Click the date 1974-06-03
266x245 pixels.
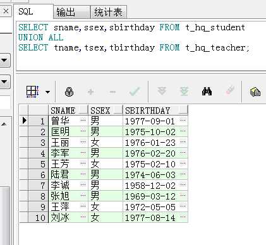[x=150, y=175]
